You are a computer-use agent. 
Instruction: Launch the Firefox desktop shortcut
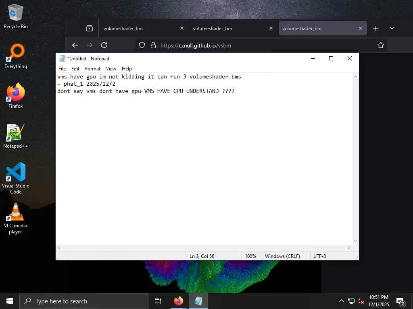[x=16, y=96]
